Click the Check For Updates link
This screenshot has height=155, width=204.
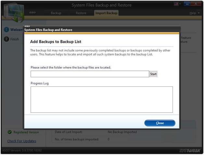coord(22,141)
